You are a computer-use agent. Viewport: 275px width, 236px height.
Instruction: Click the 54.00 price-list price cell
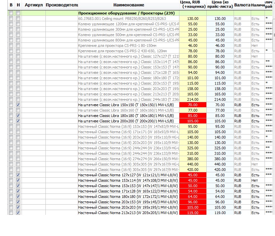click(x=220, y=191)
